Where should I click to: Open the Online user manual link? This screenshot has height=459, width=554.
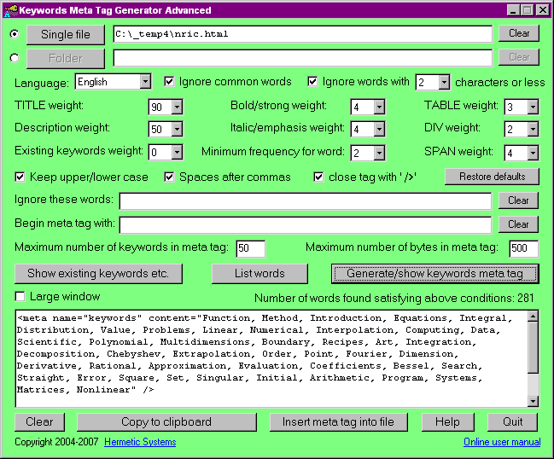pos(502,442)
